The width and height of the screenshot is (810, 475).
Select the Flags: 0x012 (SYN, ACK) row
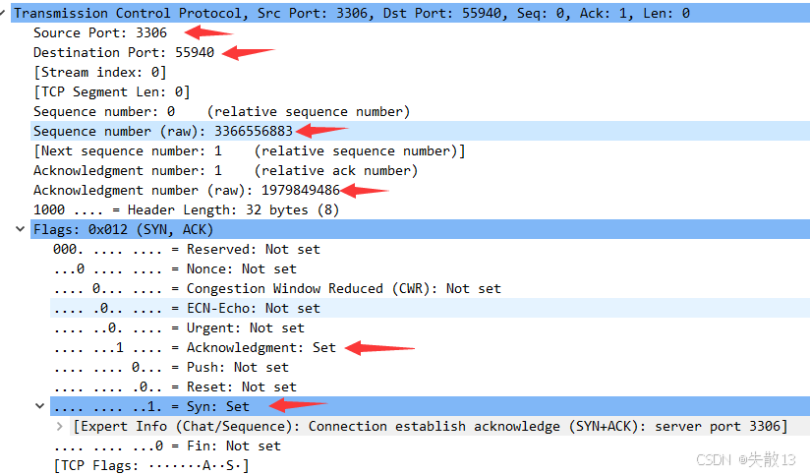click(420, 229)
